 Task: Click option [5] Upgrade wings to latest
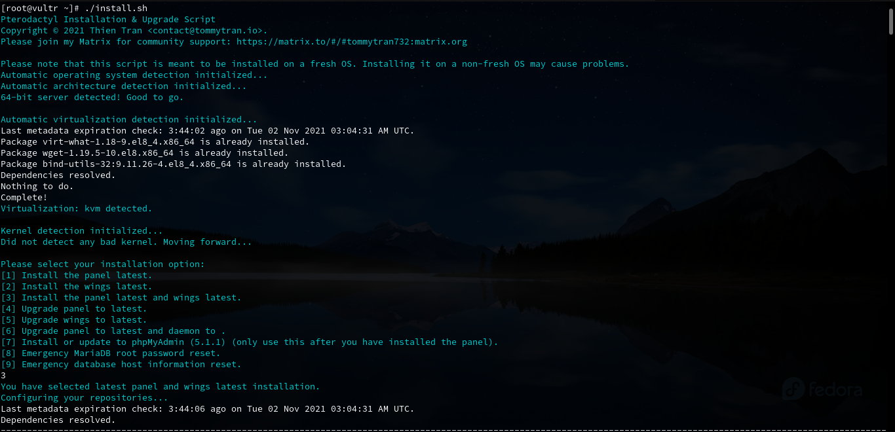[74, 320]
